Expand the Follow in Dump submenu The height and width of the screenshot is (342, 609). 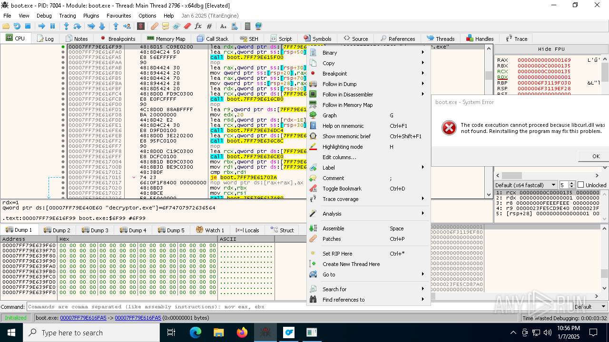coord(369,84)
